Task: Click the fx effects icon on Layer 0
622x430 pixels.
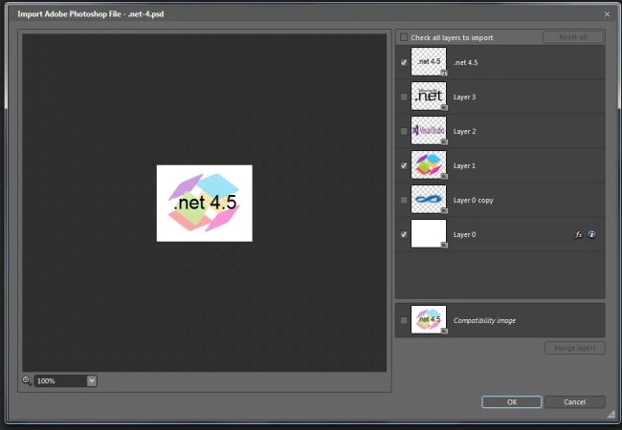Action: pyautogui.click(x=578, y=235)
